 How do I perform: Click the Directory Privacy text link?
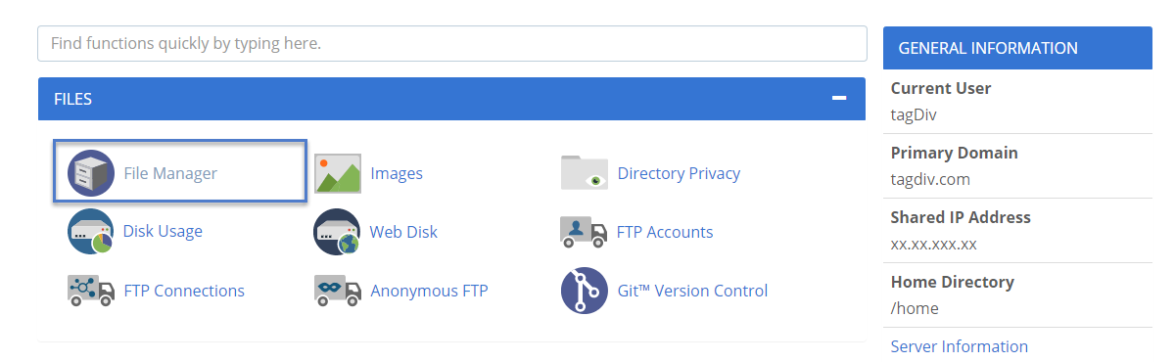pyautogui.click(x=679, y=173)
